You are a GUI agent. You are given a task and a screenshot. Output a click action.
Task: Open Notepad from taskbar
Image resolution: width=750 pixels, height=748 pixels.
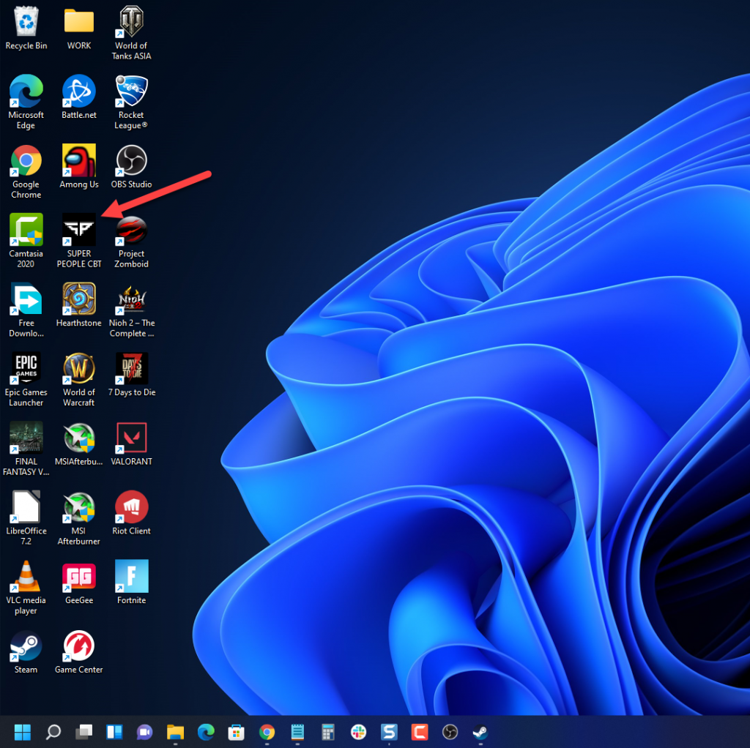coord(297,732)
